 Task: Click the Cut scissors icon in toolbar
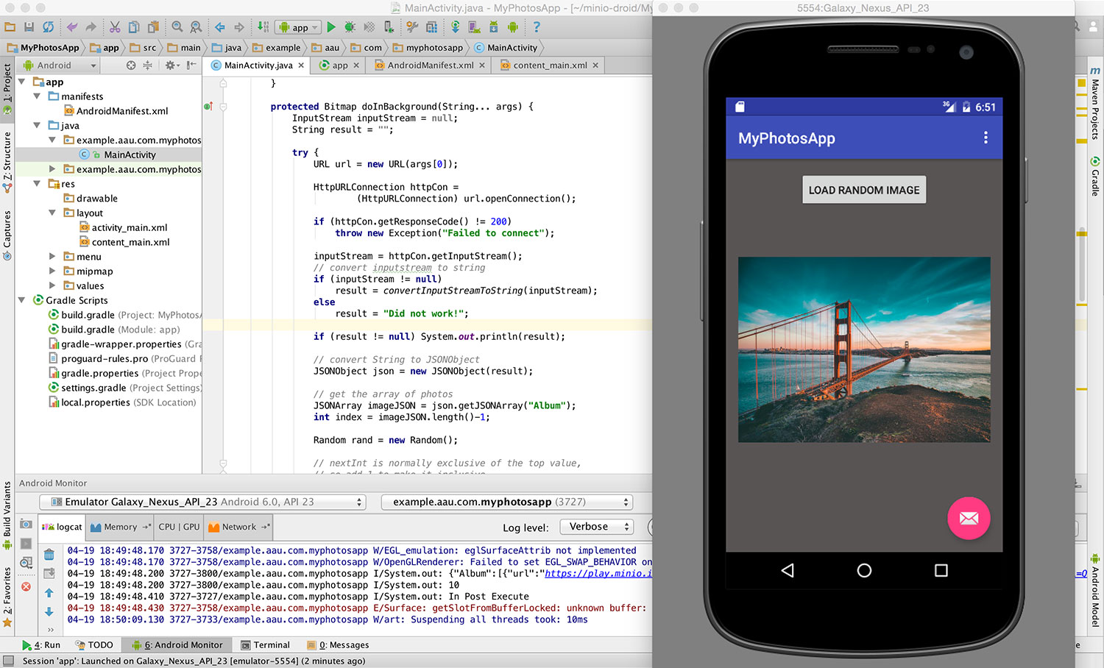coord(115,27)
